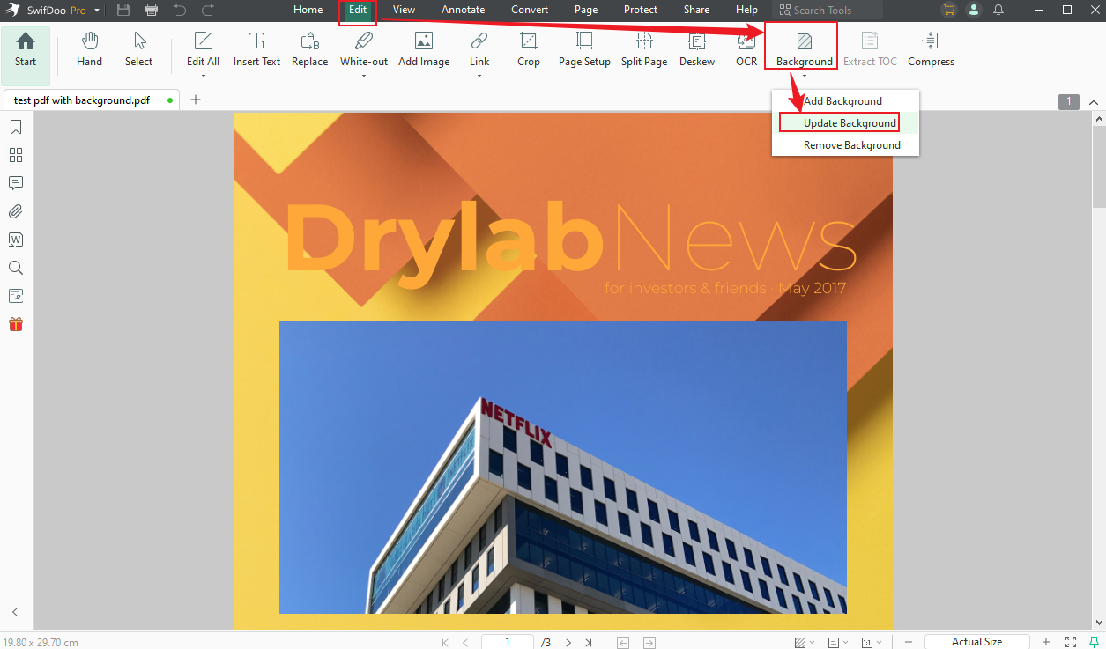Open Page Setup
The width and height of the screenshot is (1106, 649).
click(584, 50)
